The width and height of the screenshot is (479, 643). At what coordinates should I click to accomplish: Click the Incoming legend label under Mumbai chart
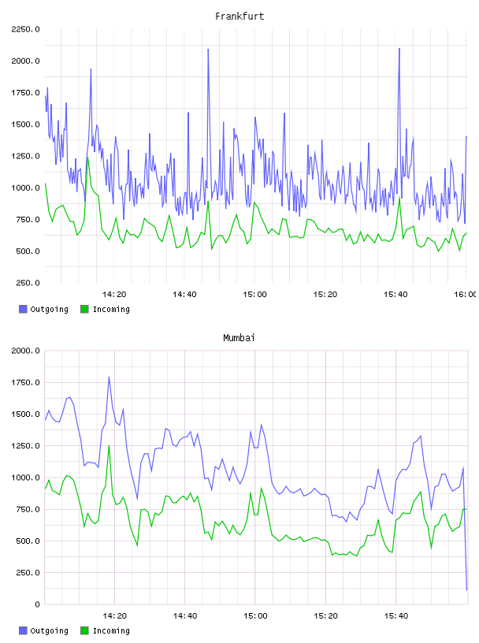pyautogui.click(x=111, y=631)
